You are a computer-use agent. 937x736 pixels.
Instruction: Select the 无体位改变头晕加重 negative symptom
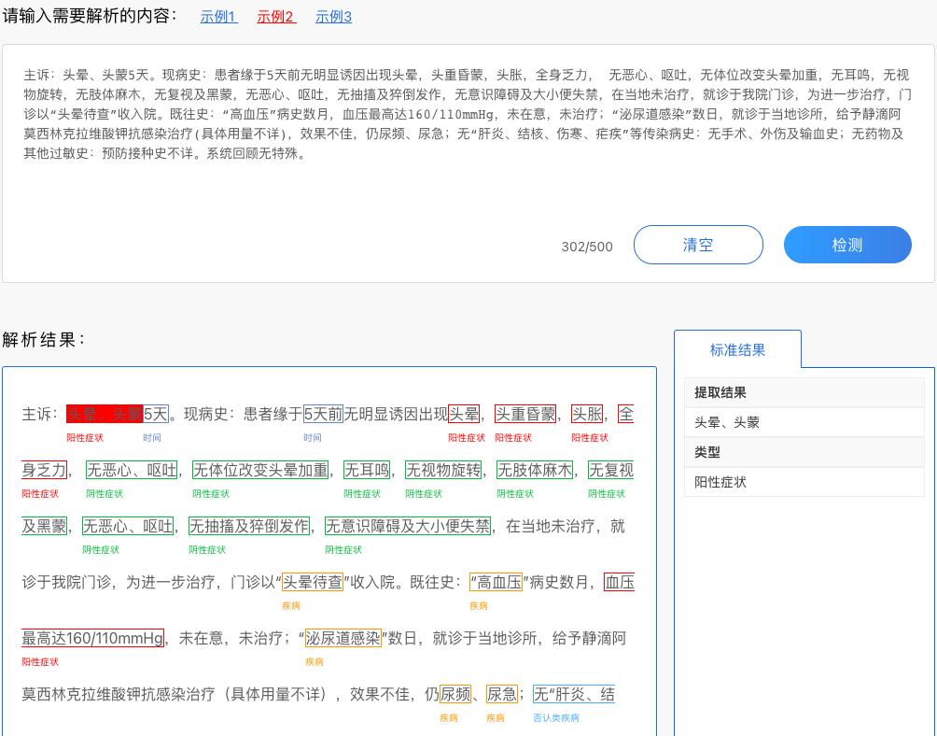point(260,470)
